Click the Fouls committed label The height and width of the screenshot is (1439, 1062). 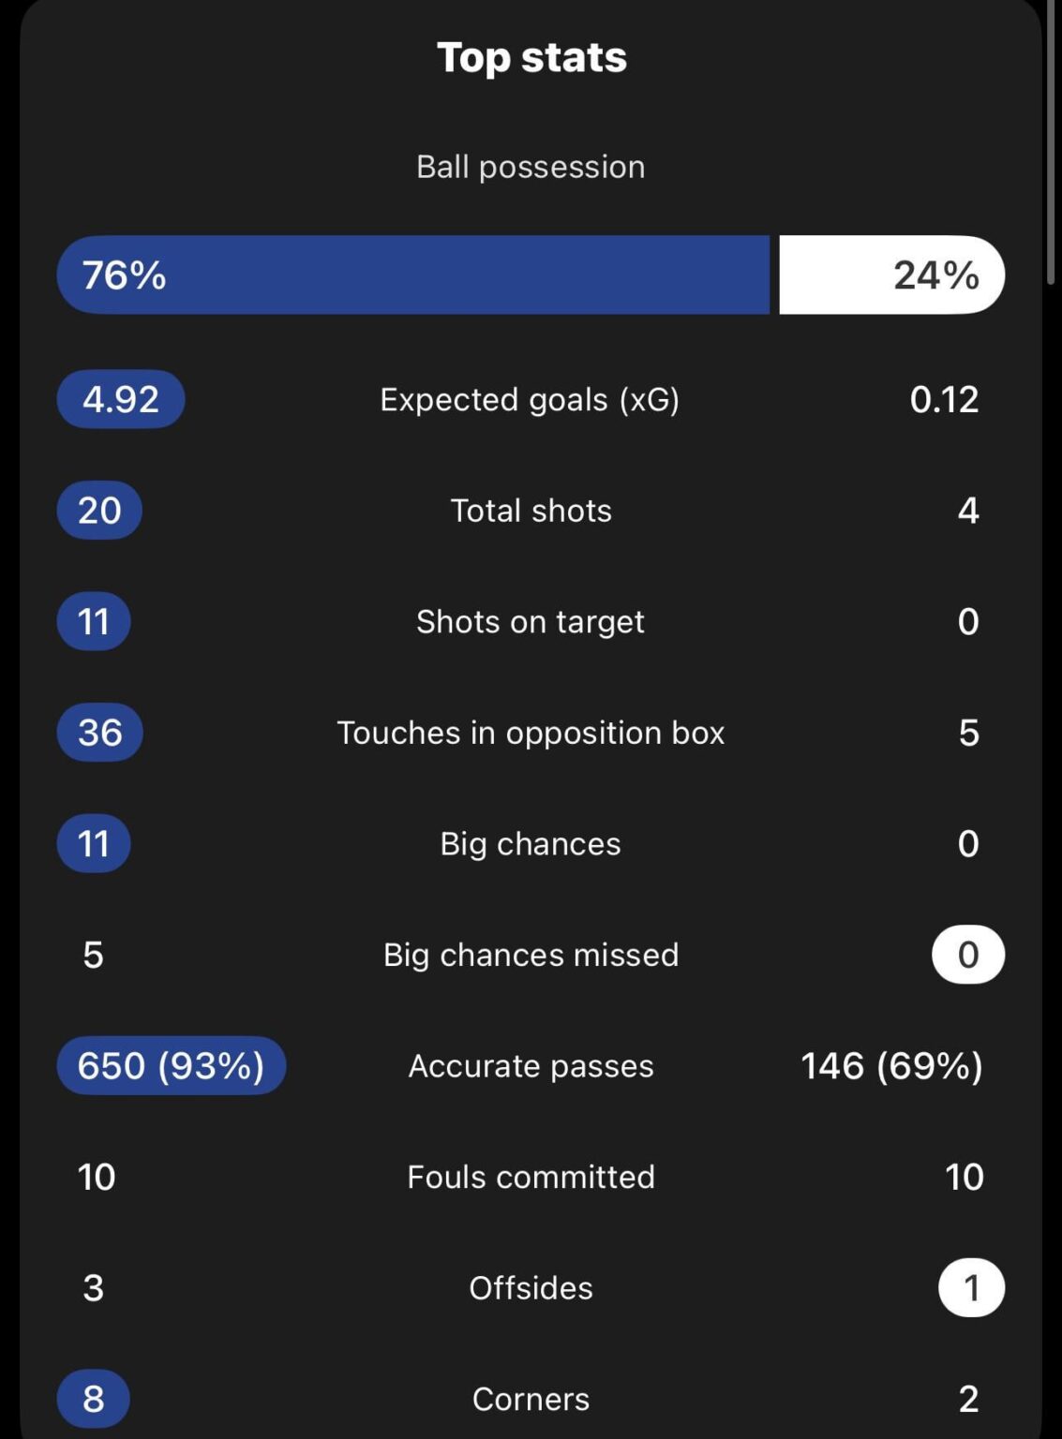531,1177
